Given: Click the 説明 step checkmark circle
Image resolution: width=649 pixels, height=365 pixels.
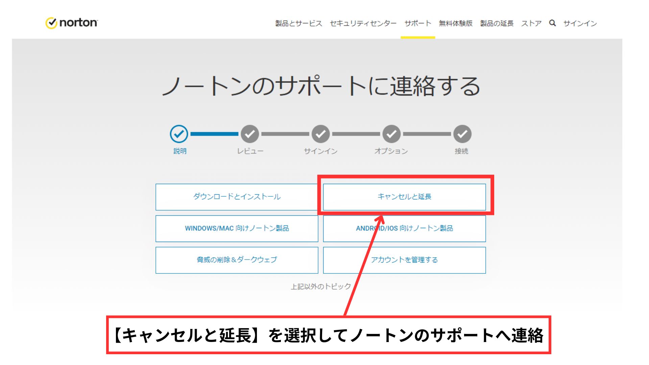Looking at the screenshot, I should click(179, 134).
